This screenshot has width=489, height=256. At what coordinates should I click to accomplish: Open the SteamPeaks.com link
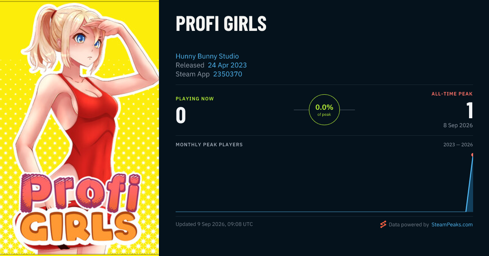tap(452, 224)
